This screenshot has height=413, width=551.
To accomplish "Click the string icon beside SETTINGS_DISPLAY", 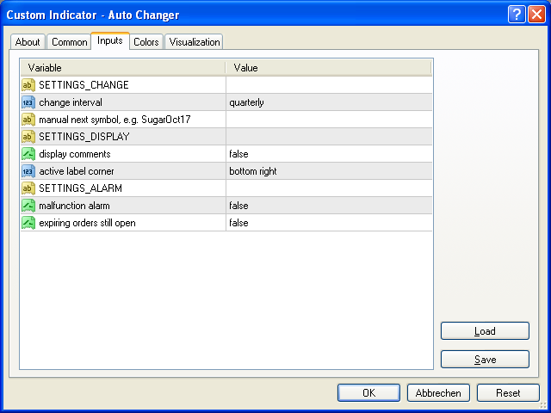I will pyautogui.click(x=28, y=137).
